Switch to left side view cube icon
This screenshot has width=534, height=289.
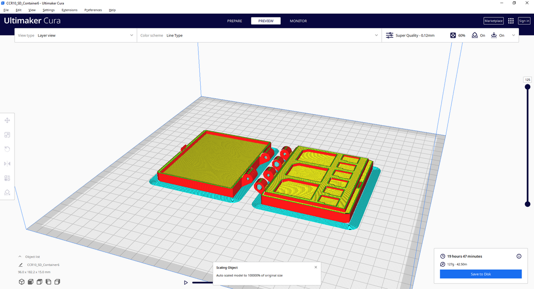click(48, 282)
